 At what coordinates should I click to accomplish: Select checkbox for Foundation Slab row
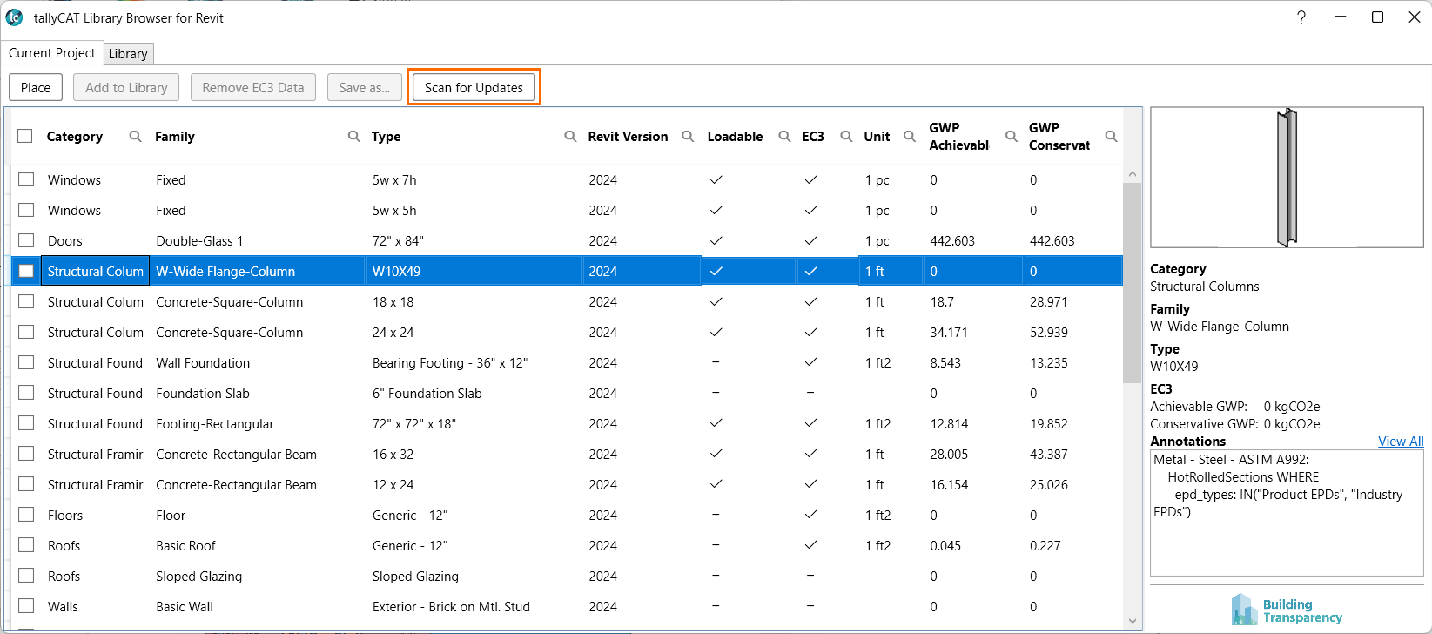26,393
